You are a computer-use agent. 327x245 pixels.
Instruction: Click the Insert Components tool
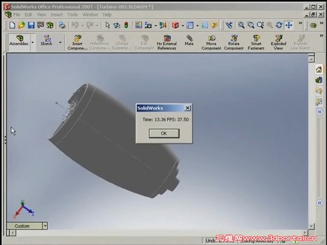click(77, 43)
